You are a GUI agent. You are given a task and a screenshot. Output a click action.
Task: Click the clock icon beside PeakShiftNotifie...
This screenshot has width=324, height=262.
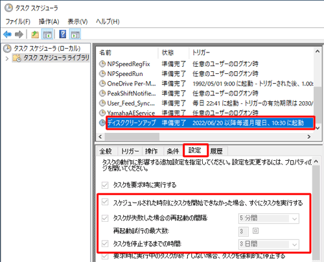(102, 93)
